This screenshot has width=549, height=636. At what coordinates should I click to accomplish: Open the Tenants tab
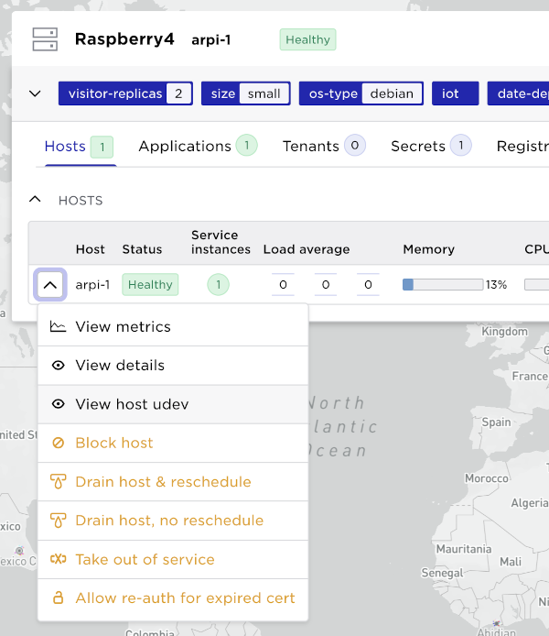click(x=310, y=146)
